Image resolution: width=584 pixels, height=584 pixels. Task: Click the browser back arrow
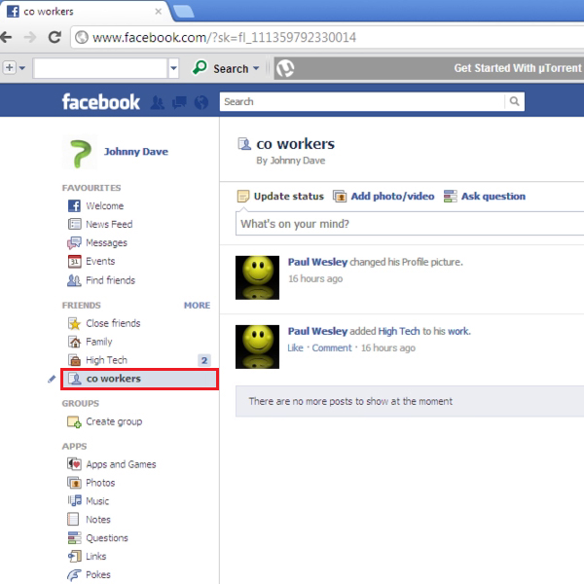(x=6, y=37)
